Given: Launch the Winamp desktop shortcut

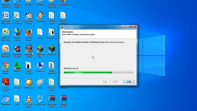Looking at the screenshot, I should tap(40, 17).
